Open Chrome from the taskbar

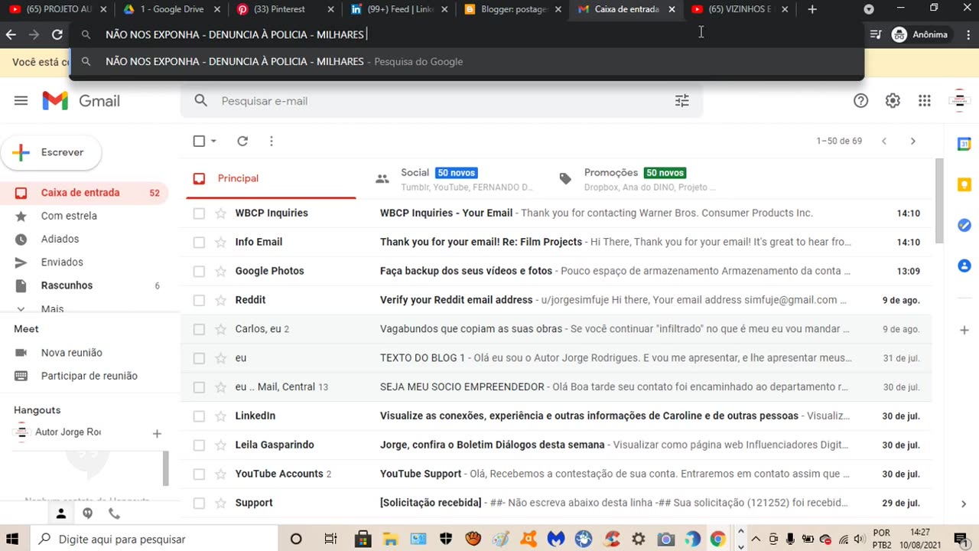click(717, 539)
